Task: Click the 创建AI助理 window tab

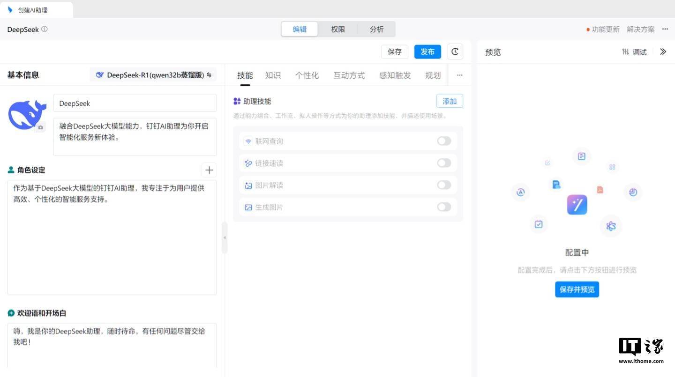Action: [37, 10]
